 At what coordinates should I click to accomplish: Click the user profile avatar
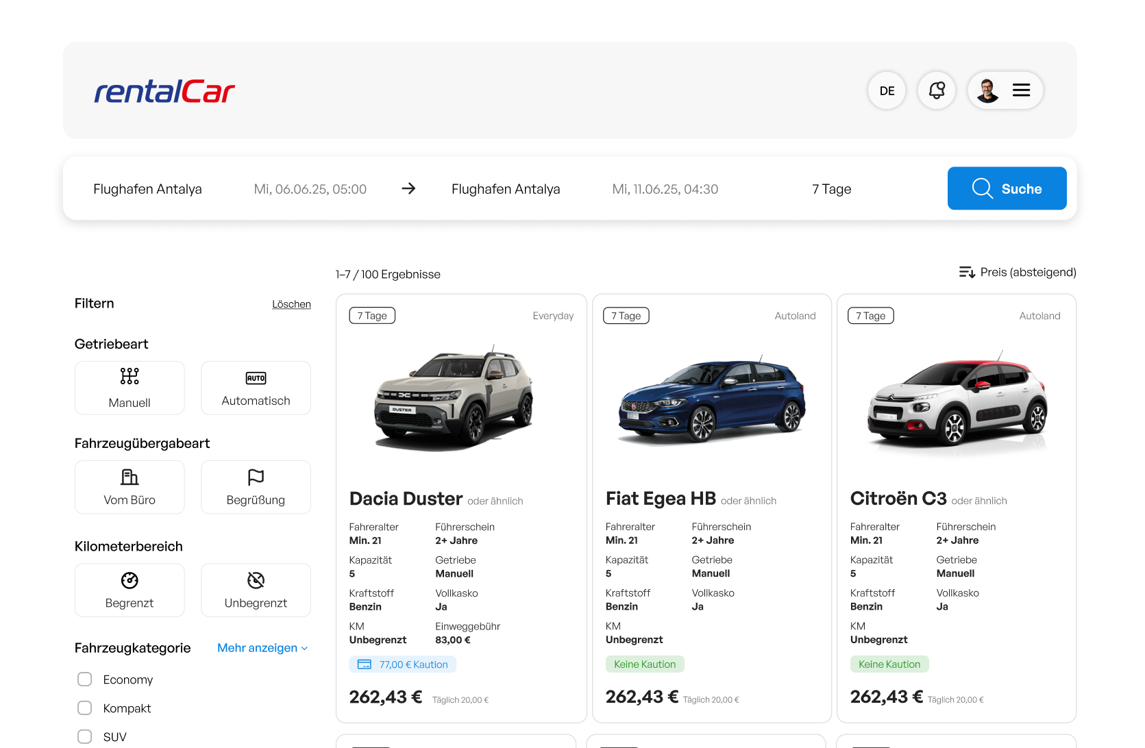[987, 90]
